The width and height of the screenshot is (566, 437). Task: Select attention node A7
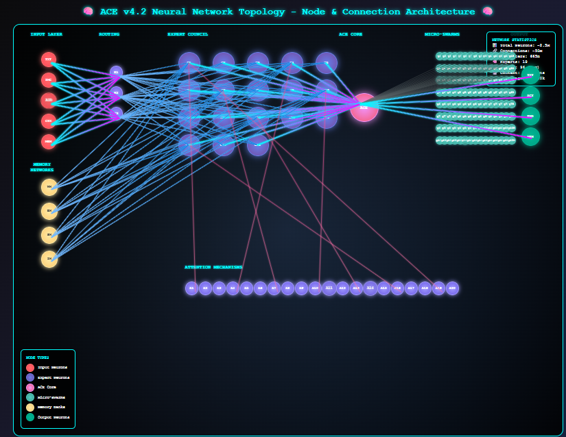274,288
